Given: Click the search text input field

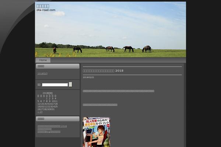Looking at the screenshot, I should click(x=55, y=85).
